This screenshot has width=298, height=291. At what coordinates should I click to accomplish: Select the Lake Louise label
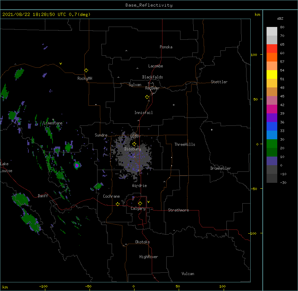6,167
